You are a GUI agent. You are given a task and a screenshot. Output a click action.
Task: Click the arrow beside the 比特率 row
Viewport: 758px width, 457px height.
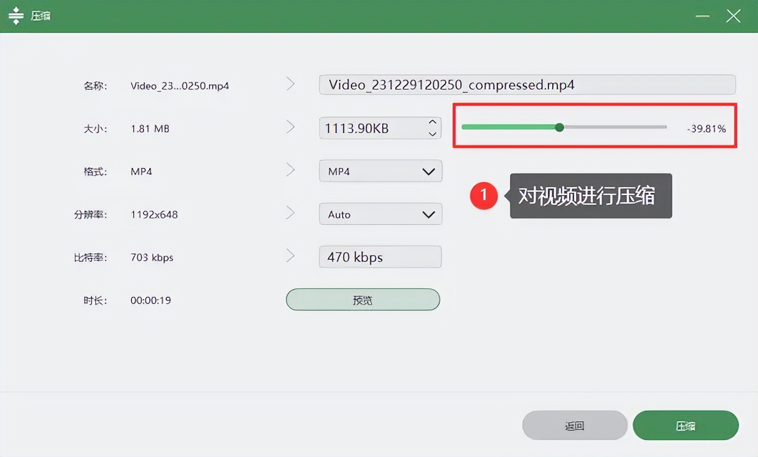[291, 256]
